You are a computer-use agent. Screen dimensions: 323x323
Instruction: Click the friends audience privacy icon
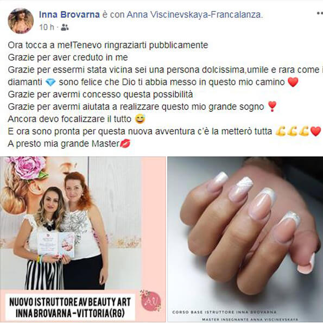tap(65, 27)
